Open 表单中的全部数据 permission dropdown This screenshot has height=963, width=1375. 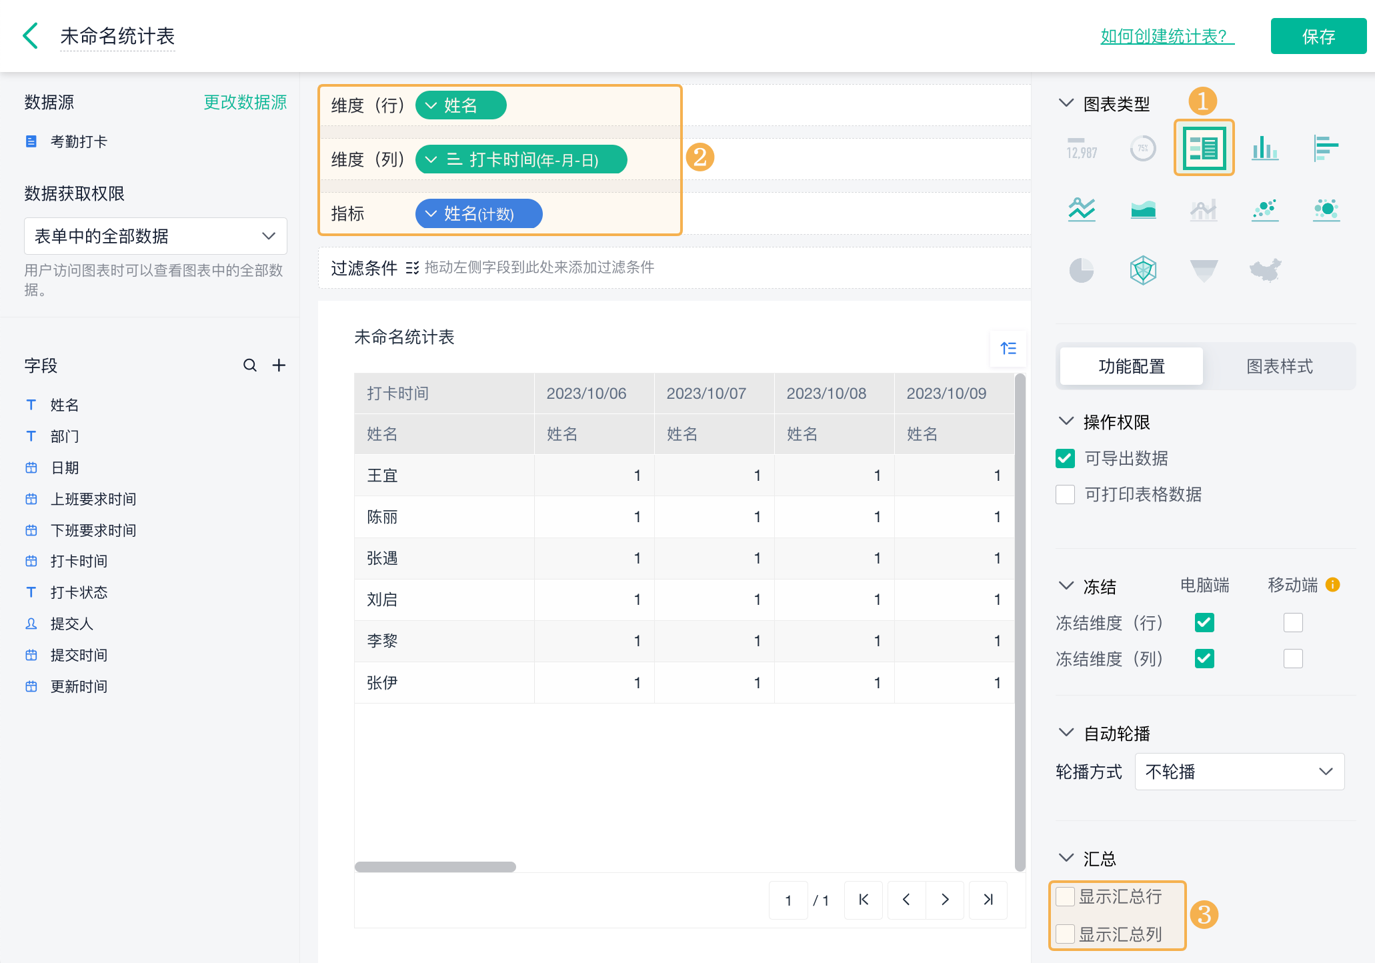coord(155,236)
